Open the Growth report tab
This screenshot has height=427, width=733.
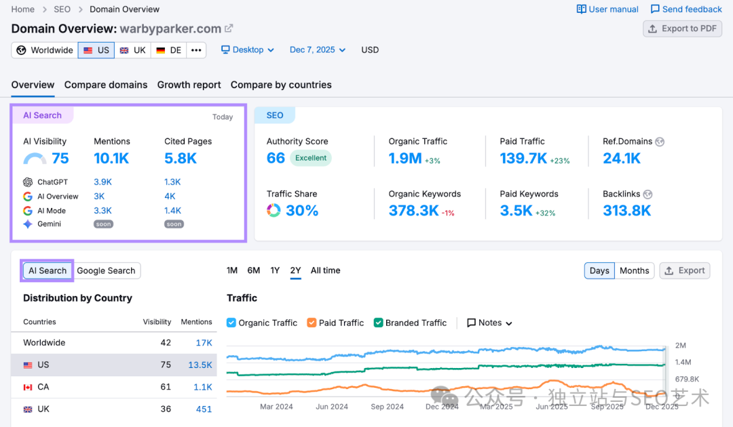click(x=189, y=85)
